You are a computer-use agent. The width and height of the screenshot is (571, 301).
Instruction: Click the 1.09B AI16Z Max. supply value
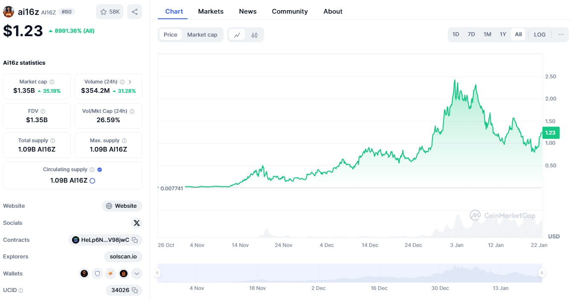click(x=108, y=149)
